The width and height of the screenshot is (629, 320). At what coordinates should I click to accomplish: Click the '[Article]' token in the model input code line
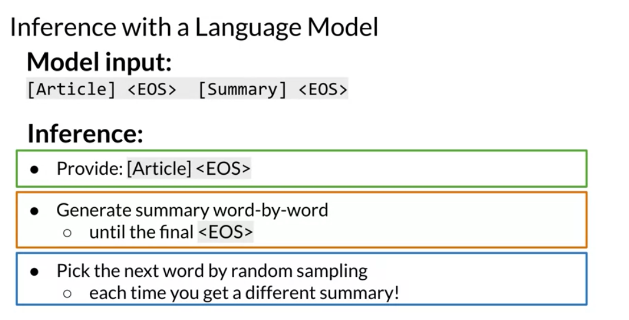[72, 89]
